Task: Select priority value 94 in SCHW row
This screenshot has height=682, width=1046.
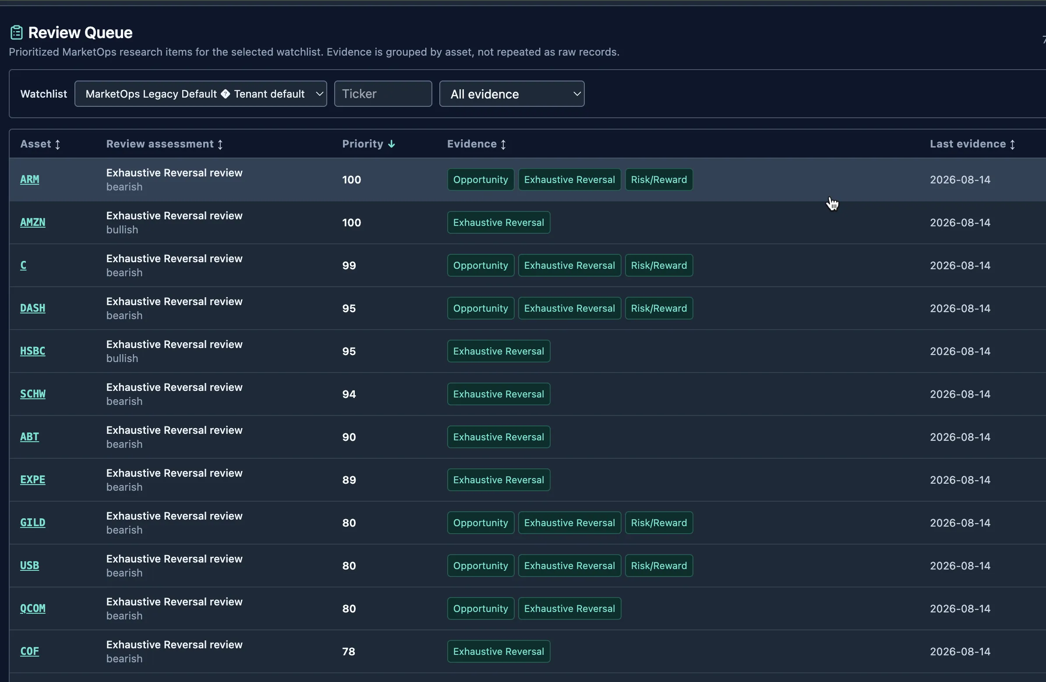Action: [x=349, y=394]
